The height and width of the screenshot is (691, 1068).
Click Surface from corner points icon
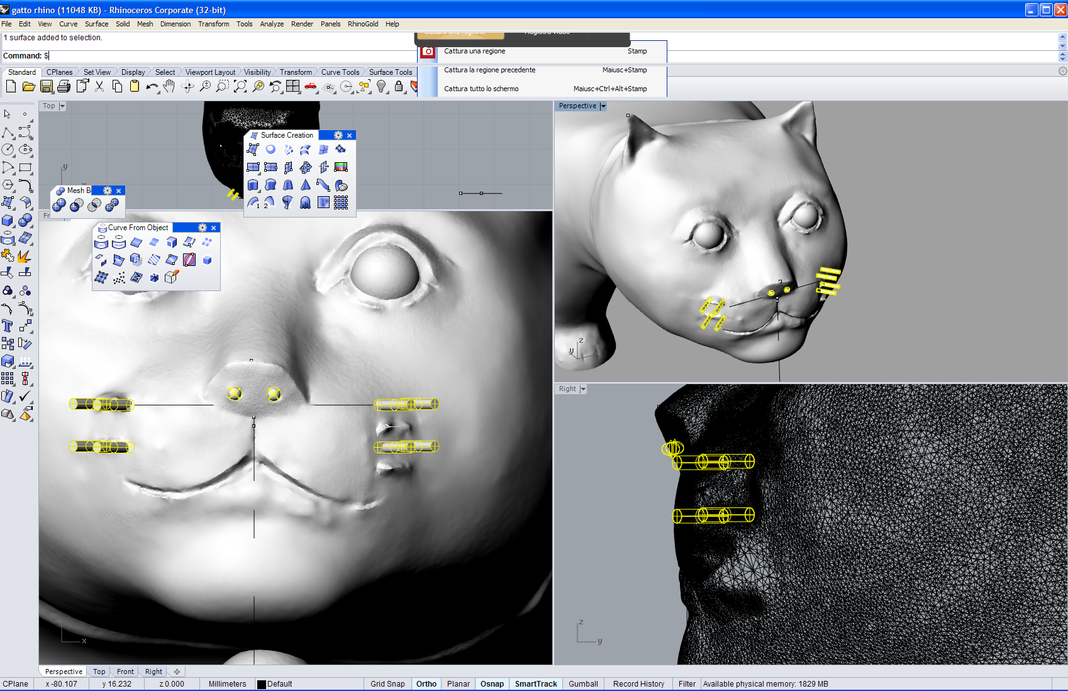pos(253,150)
